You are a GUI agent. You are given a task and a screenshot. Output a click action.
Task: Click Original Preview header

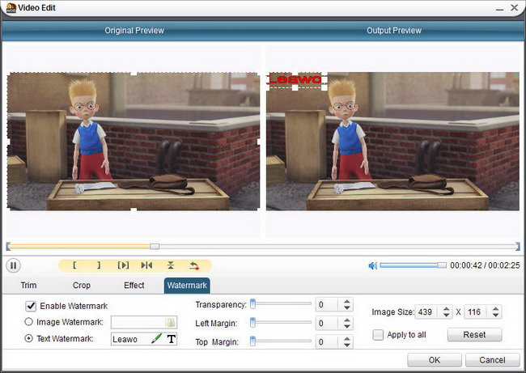pyautogui.click(x=134, y=31)
